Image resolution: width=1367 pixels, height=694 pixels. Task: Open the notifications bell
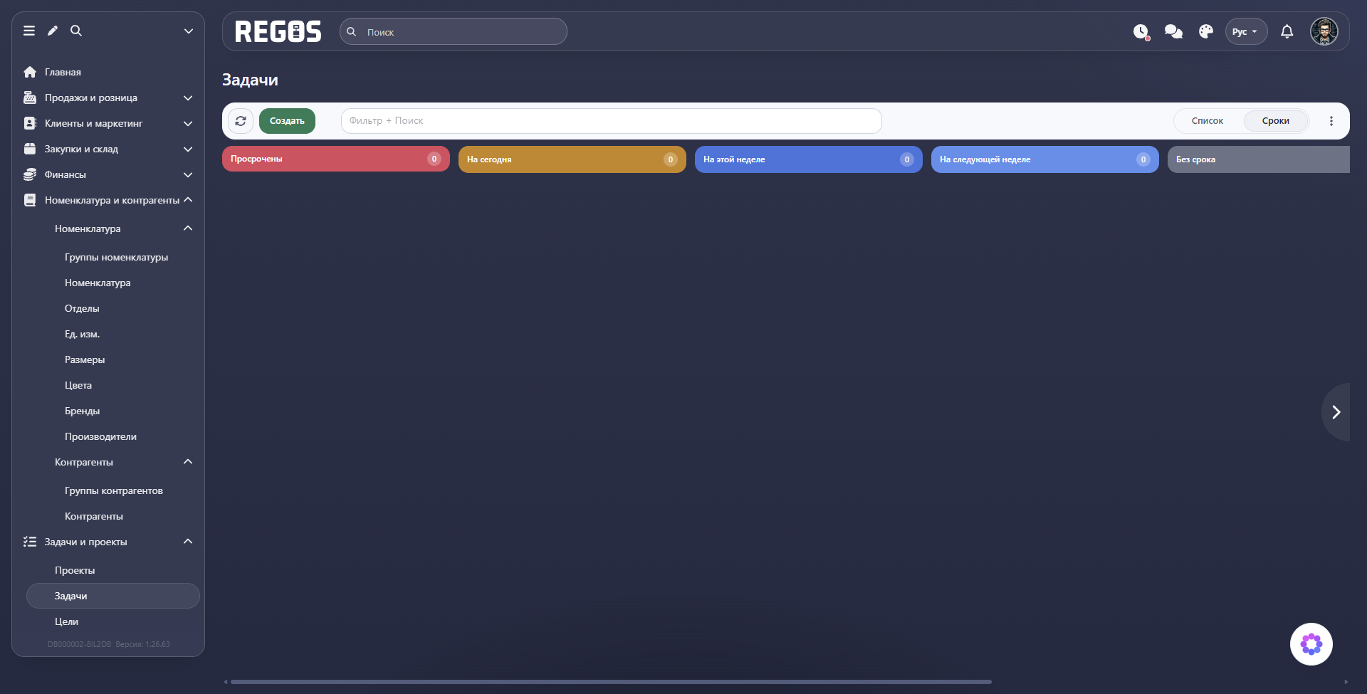(x=1287, y=31)
